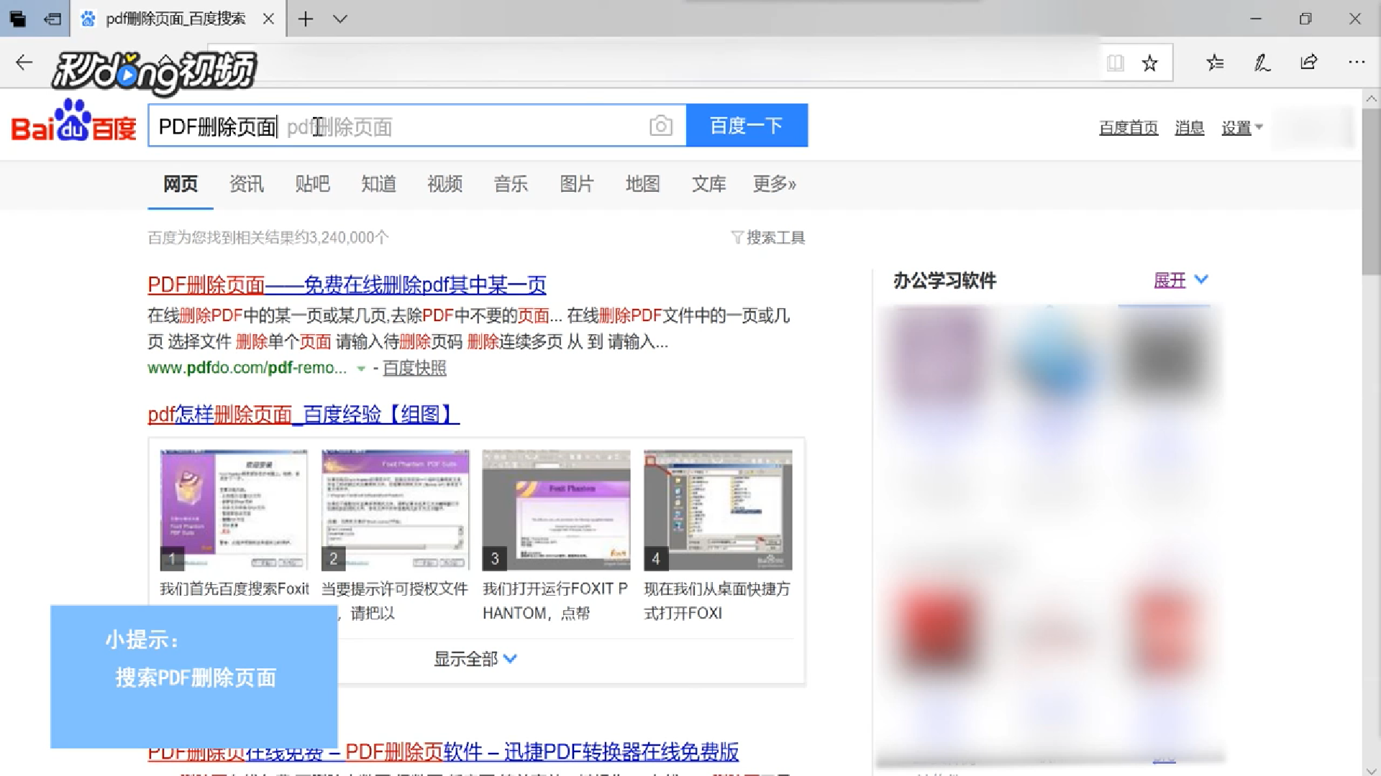Click vertical scrollbar thumb
This screenshot has height=776, width=1381.
(1371, 191)
